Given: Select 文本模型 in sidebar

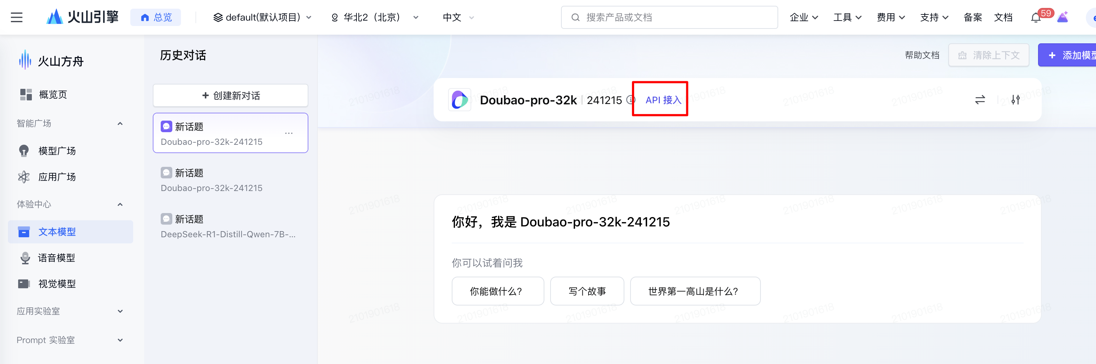Looking at the screenshot, I should tap(71, 231).
